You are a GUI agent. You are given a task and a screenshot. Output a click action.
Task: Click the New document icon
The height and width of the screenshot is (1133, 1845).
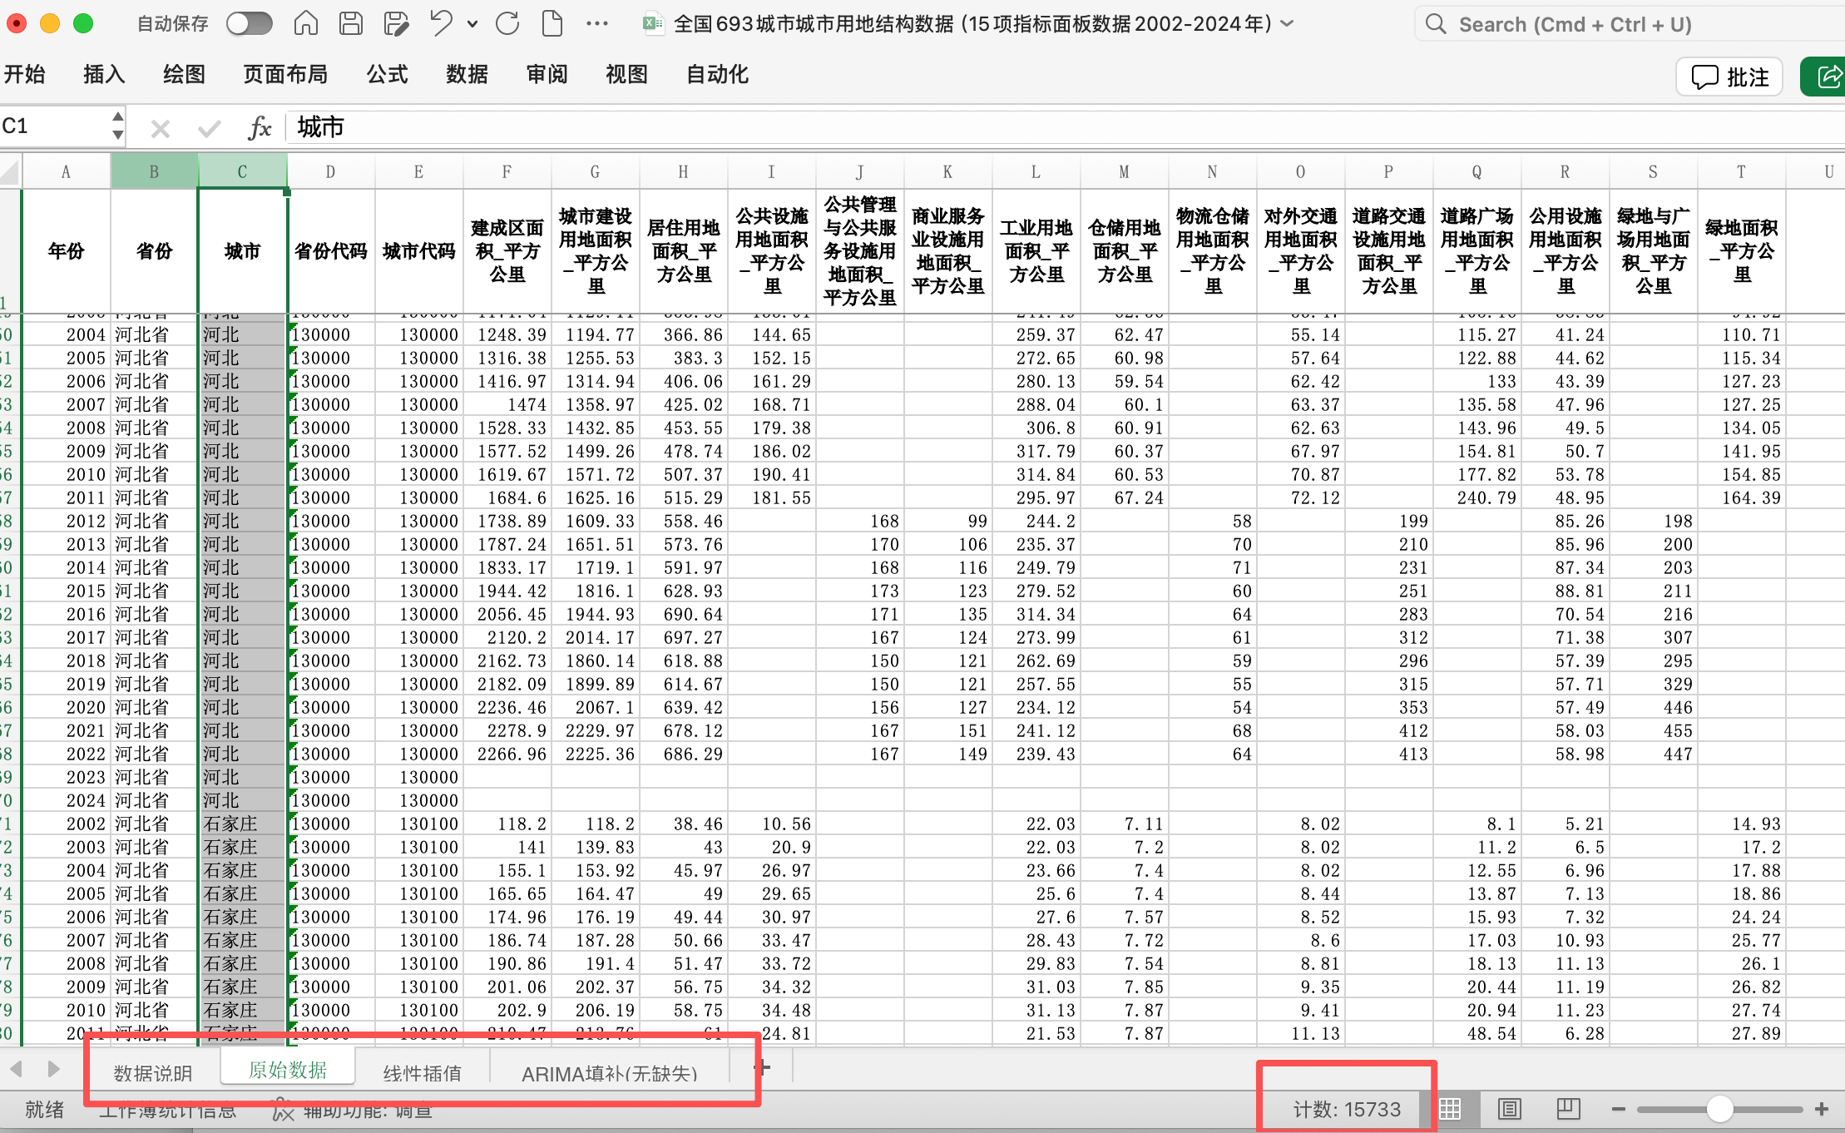pyautogui.click(x=552, y=23)
